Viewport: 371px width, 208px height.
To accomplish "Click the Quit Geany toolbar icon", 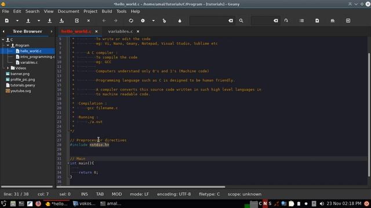I will point(348,21).
